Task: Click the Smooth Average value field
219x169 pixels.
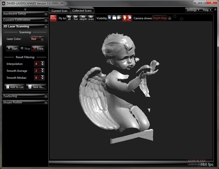Action: (x=37, y=71)
